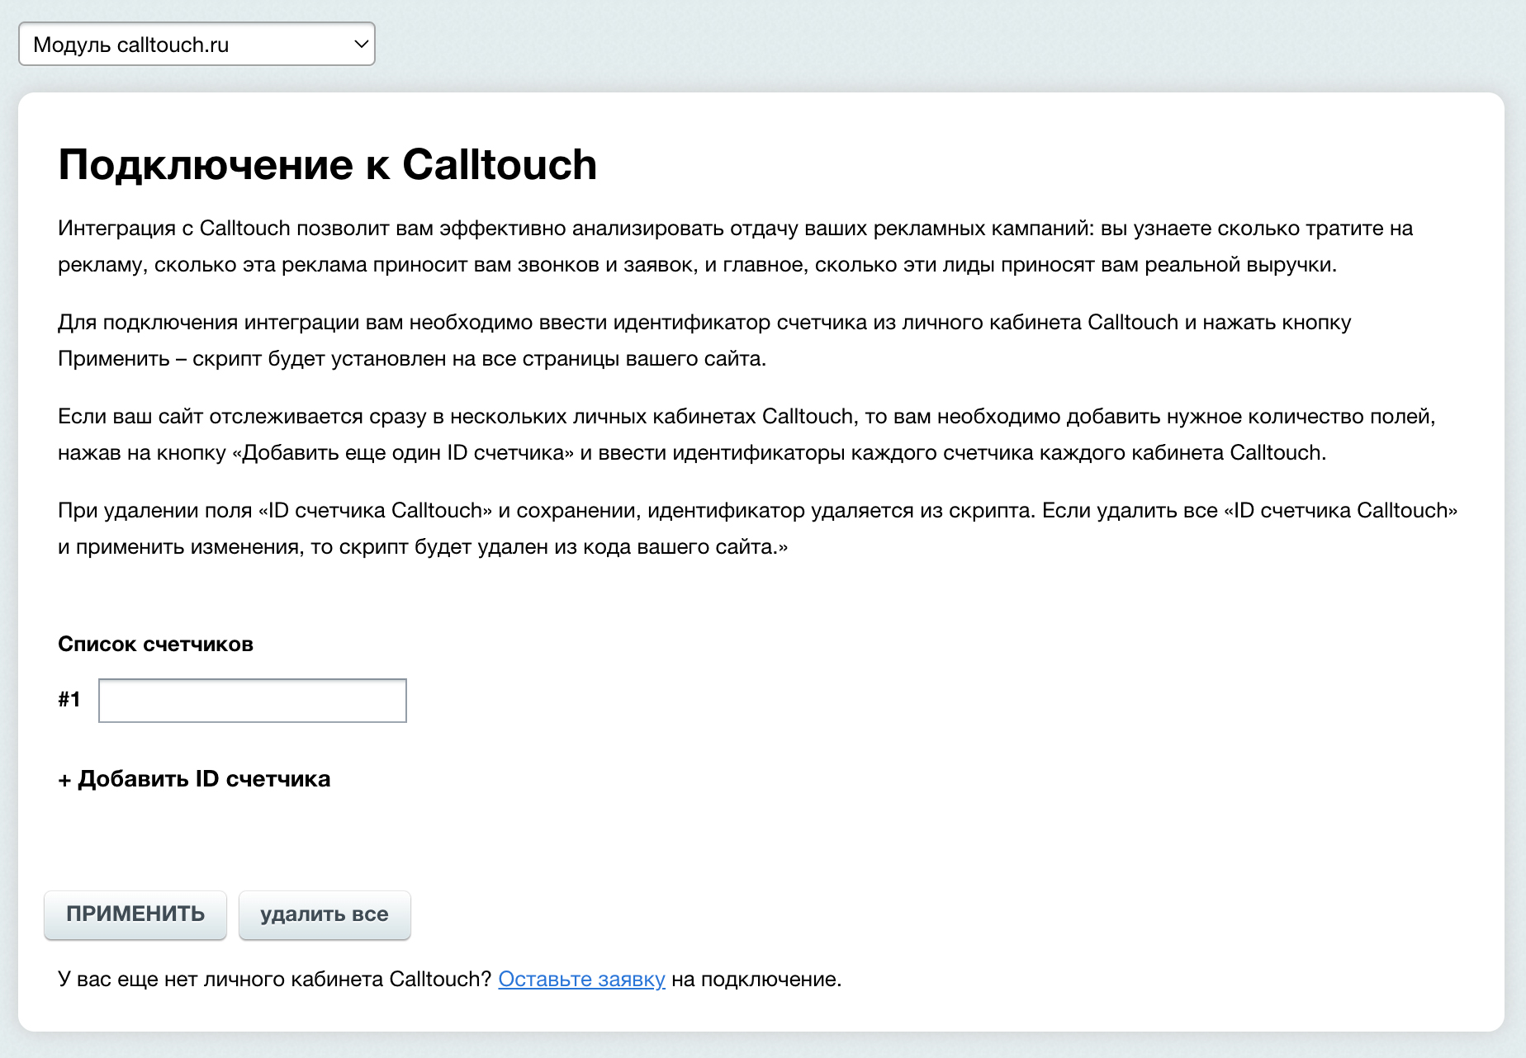Click the «Список счетчиков» label
The height and width of the screenshot is (1058, 1526).
pyautogui.click(x=155, y=644)
